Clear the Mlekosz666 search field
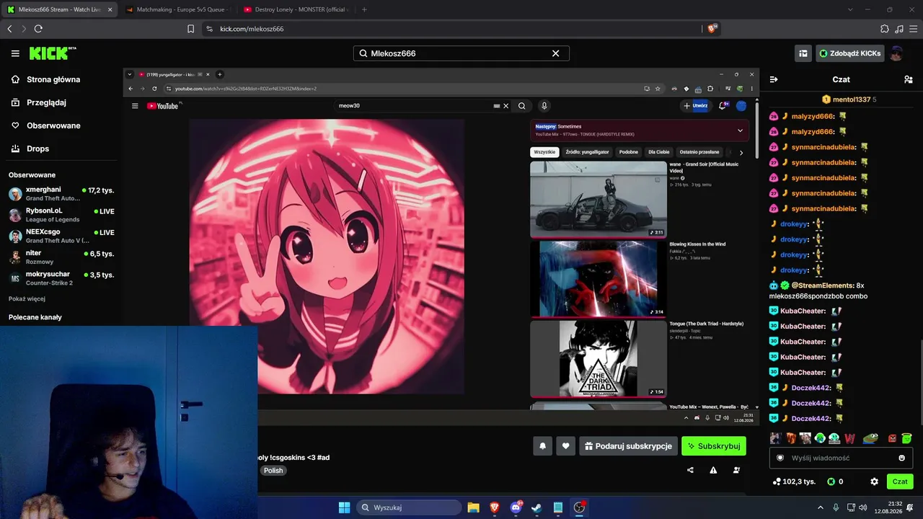Image resolution: width=923 pixels, height=519 pixels. click(555, 53)
